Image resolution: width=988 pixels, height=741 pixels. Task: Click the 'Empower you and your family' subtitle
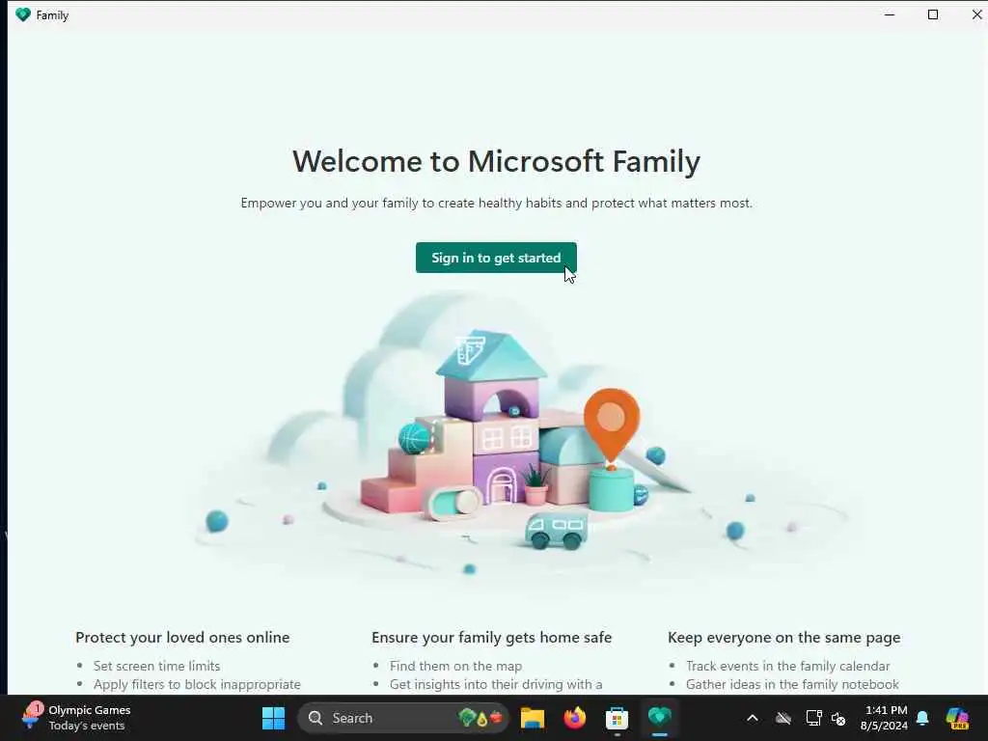pos(497,203)
